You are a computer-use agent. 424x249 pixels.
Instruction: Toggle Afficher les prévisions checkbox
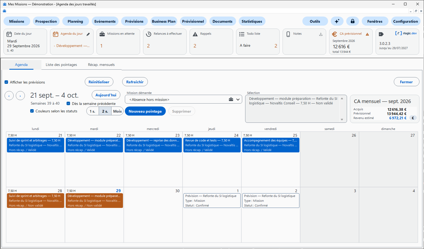click(6, 82)
